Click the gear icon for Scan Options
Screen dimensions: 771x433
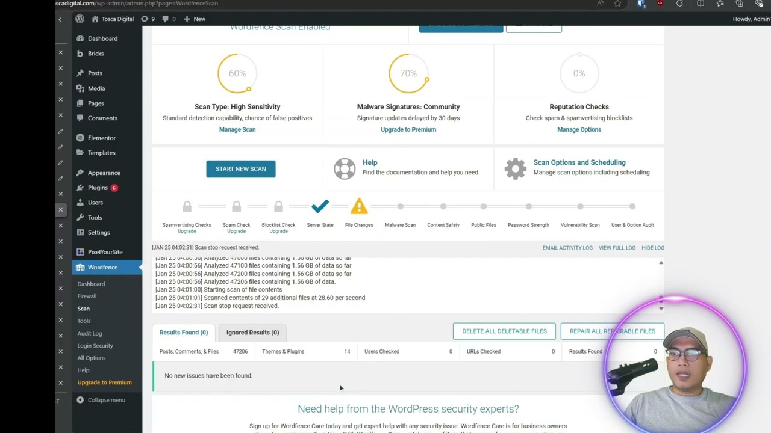tap(516, 168)
